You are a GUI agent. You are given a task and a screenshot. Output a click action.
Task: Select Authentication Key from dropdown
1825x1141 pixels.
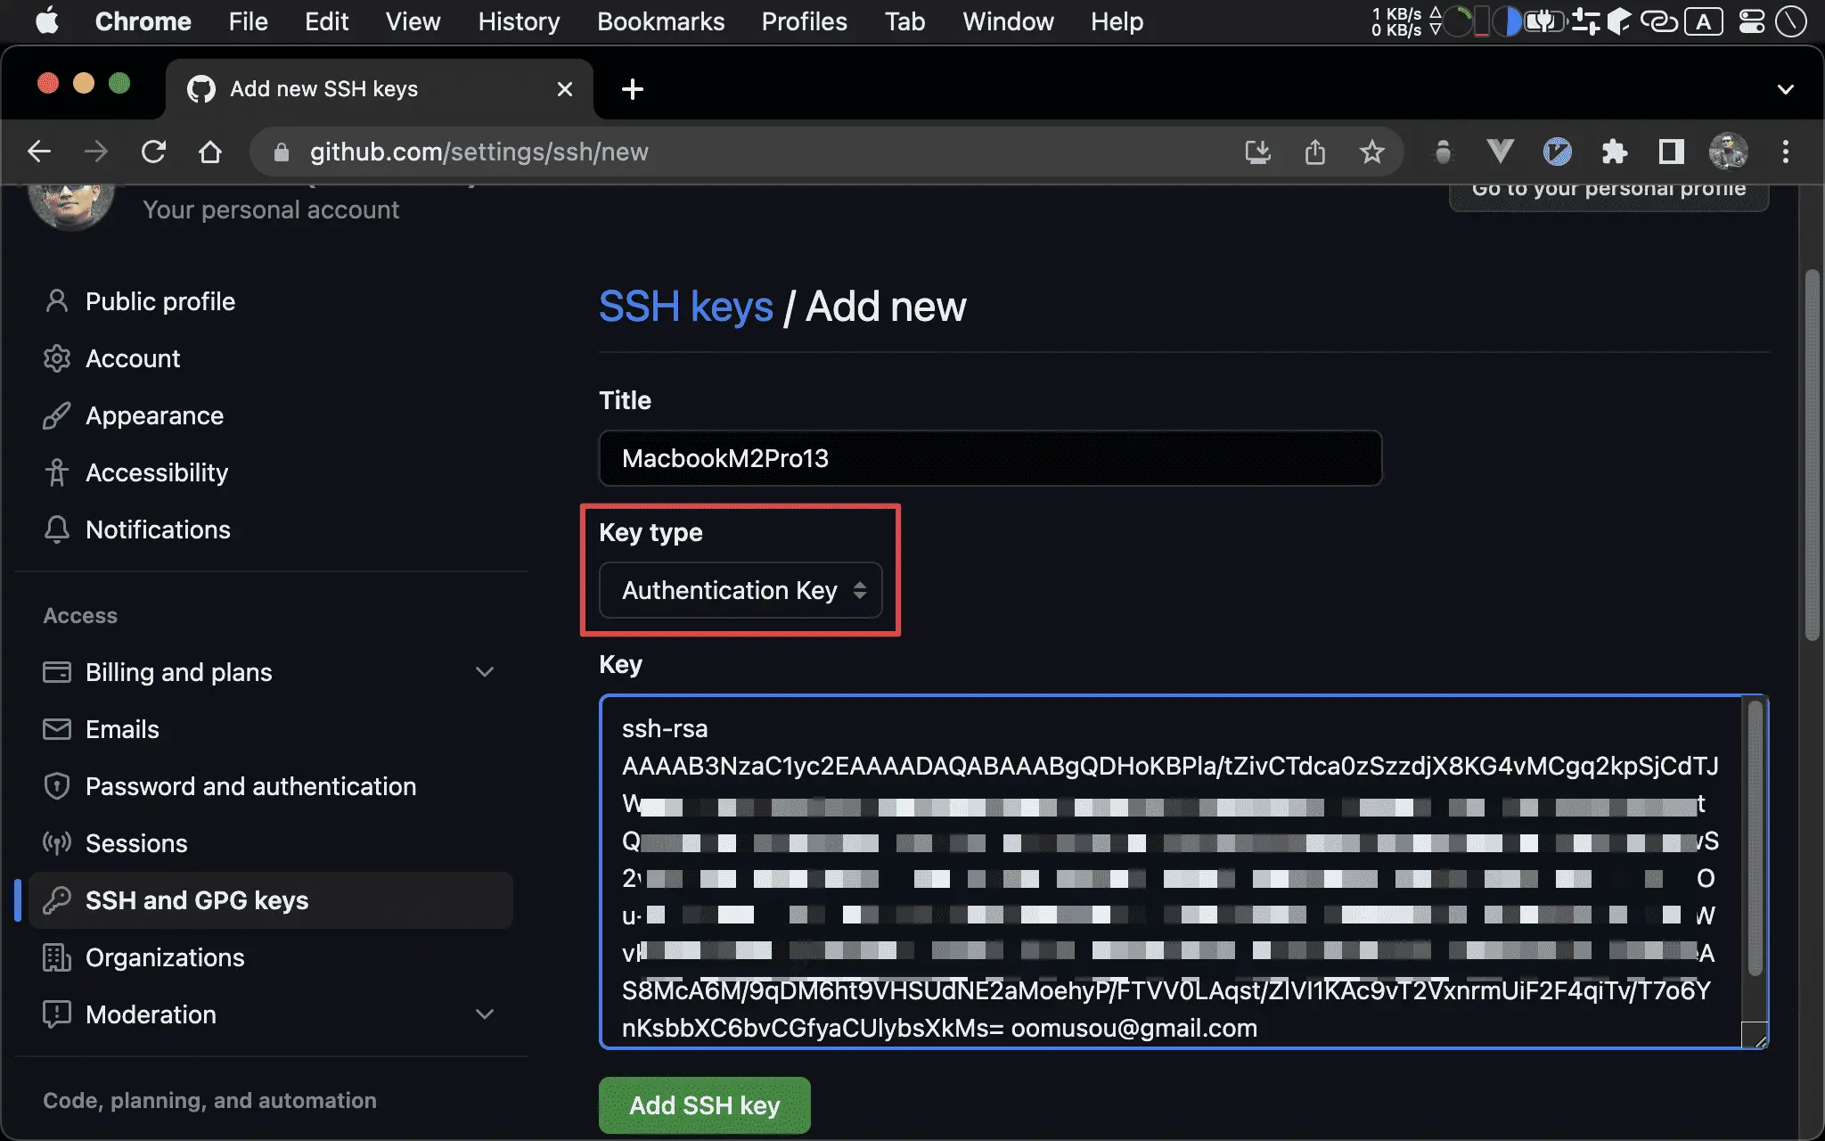click(x=740, y=589)
